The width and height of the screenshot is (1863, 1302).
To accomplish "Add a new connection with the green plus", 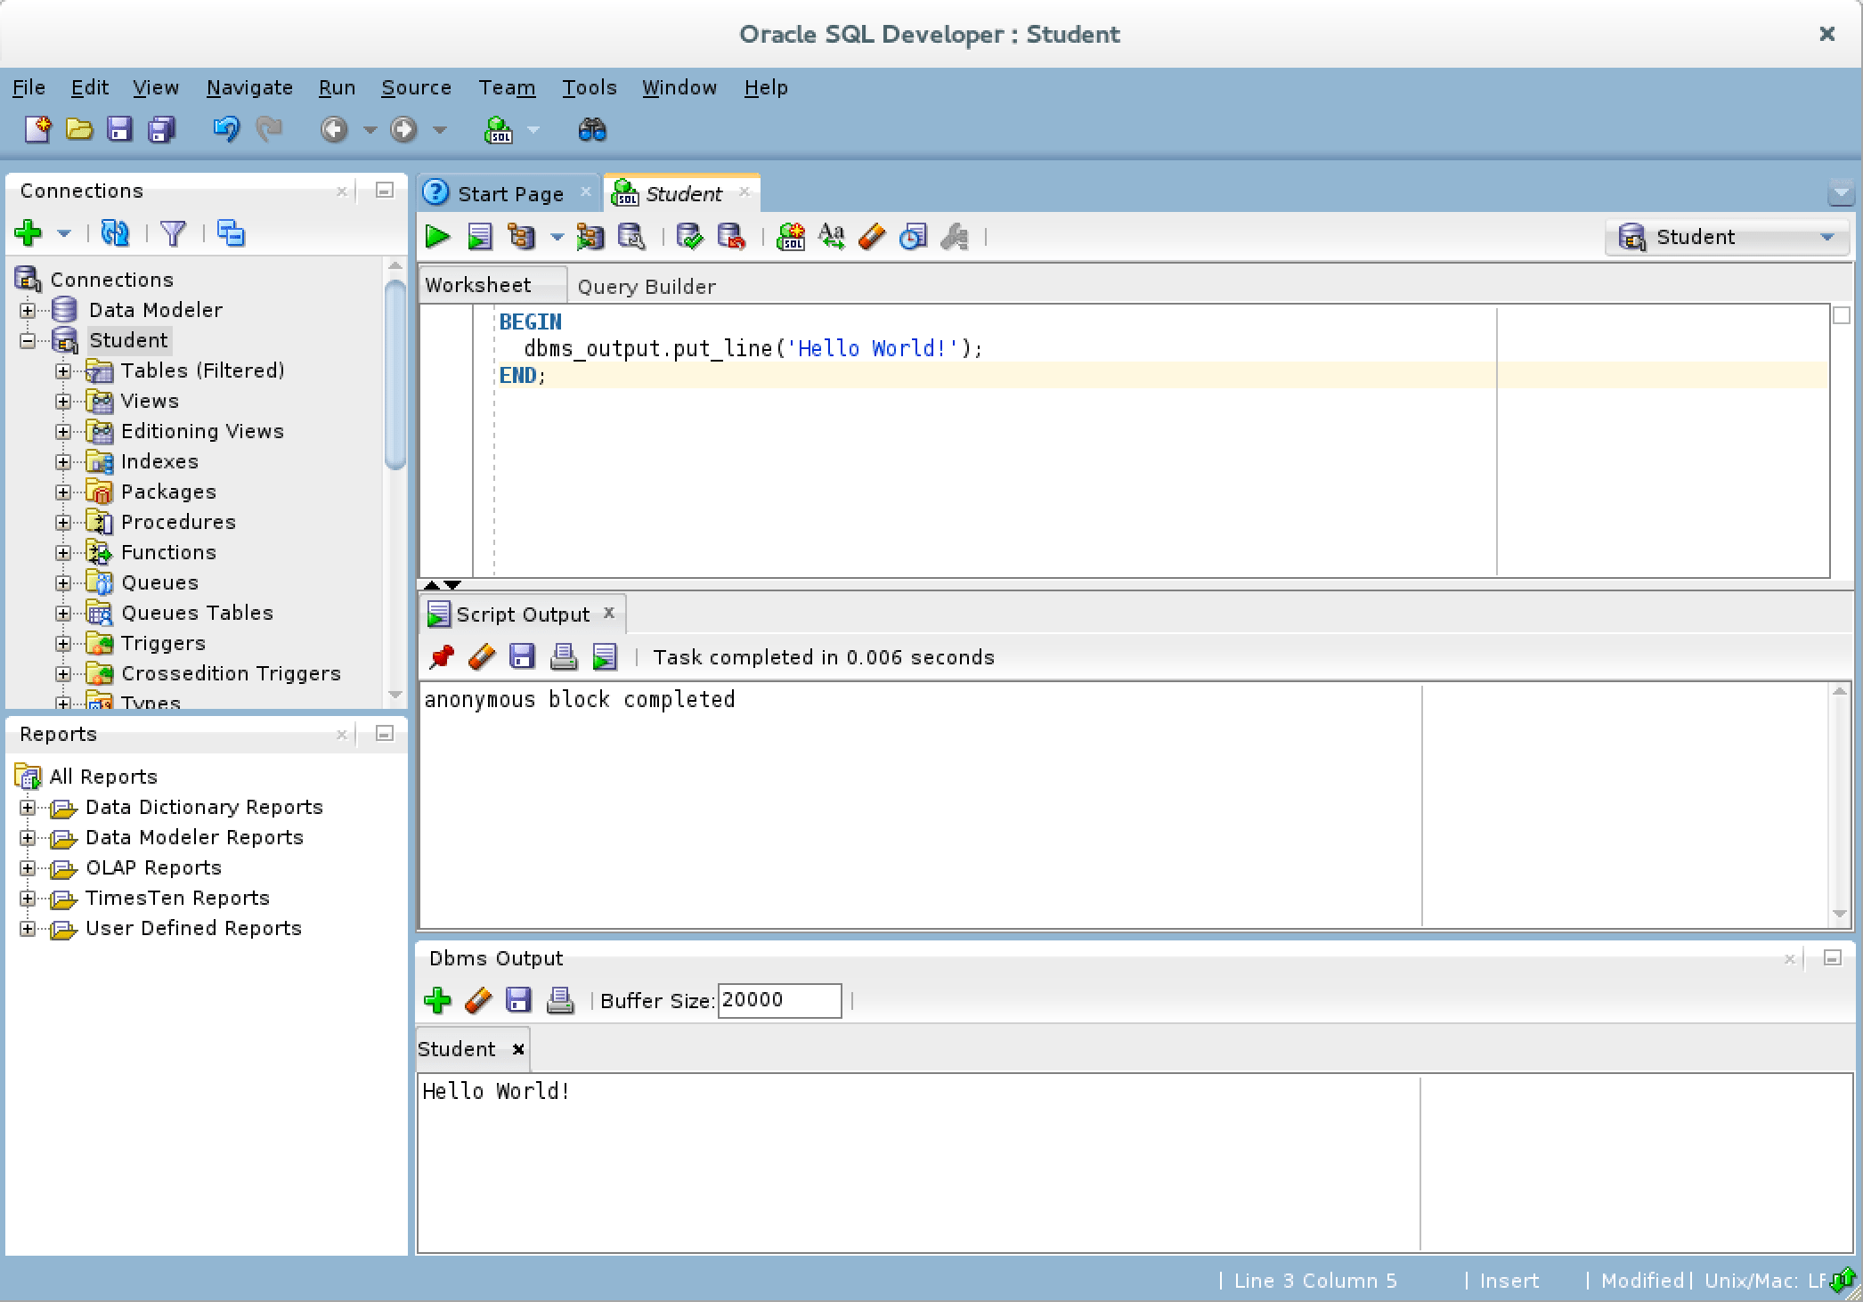I will click(28, 233).
